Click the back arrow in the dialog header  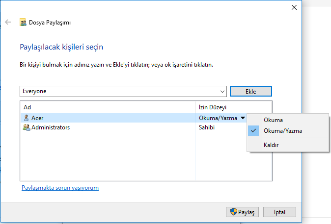click(8, 22)
